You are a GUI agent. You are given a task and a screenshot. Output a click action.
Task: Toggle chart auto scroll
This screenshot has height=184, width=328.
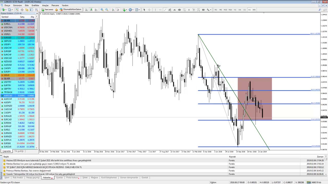tap(113, 10)
